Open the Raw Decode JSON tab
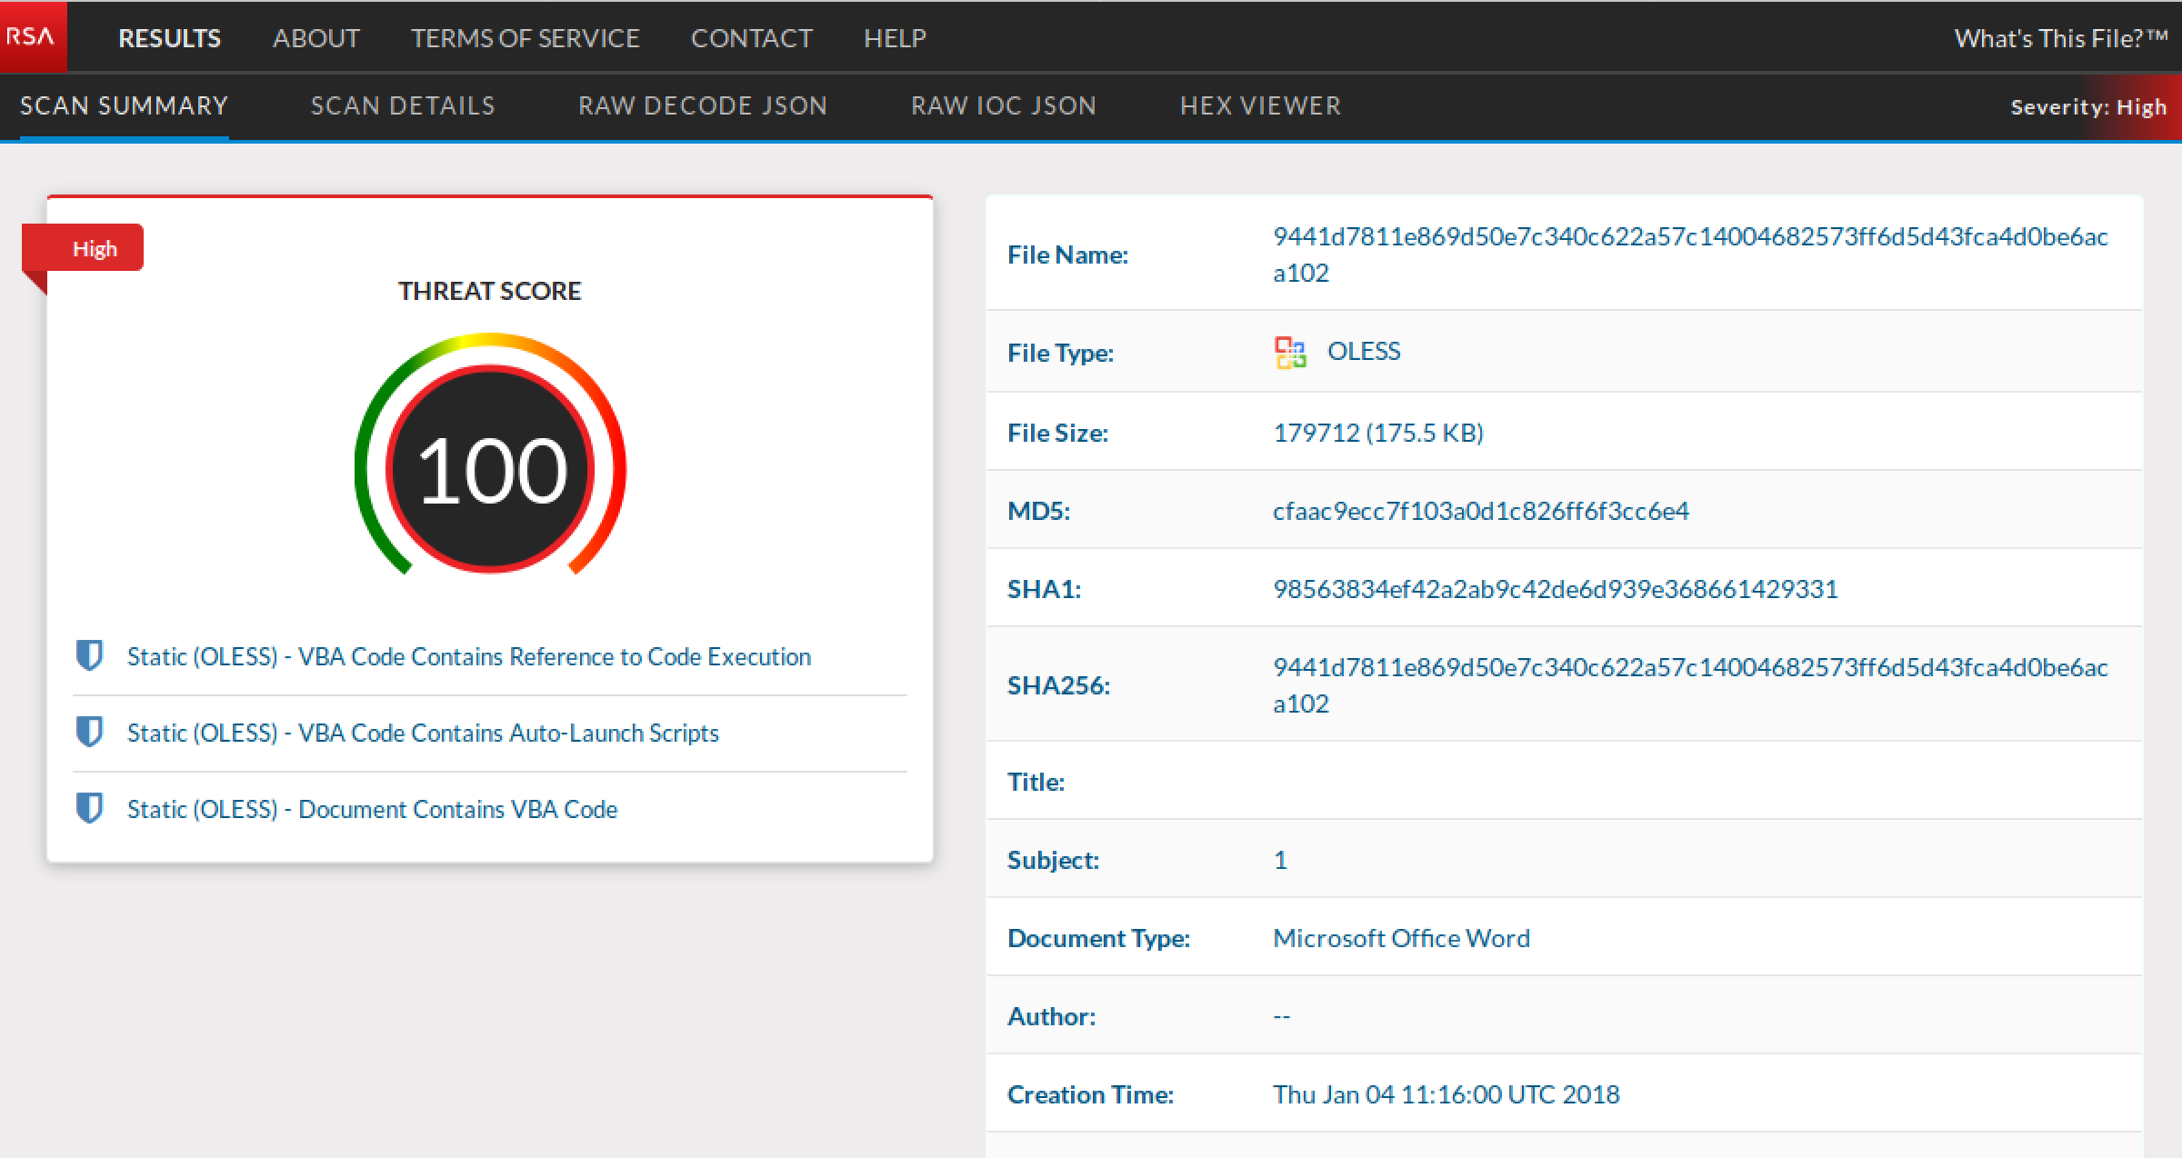The width and height of the screenshot is (2182, 1158). (702, 105)
